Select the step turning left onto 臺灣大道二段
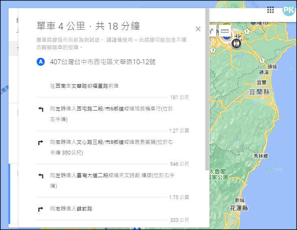Image resolution: width=297 pixels, height=230 pixels. [x=112, y=180]
